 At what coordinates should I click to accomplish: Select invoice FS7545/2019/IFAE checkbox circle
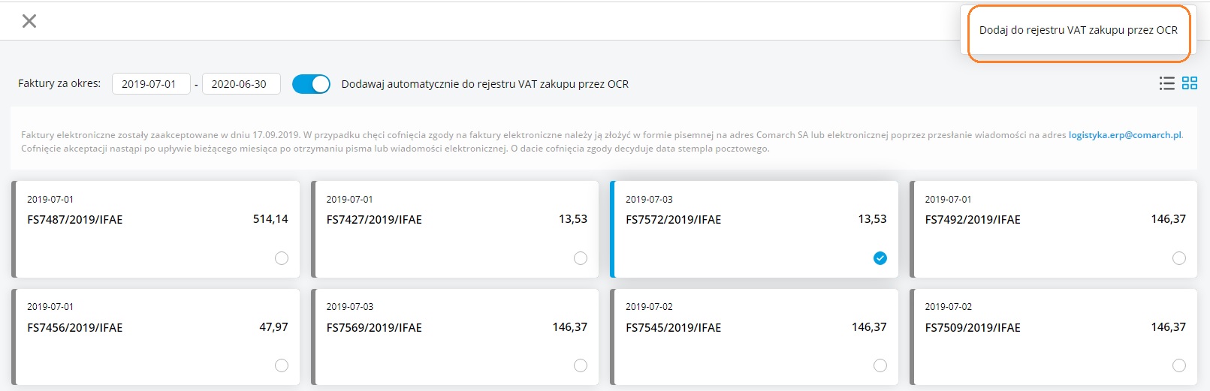point(880,365)
